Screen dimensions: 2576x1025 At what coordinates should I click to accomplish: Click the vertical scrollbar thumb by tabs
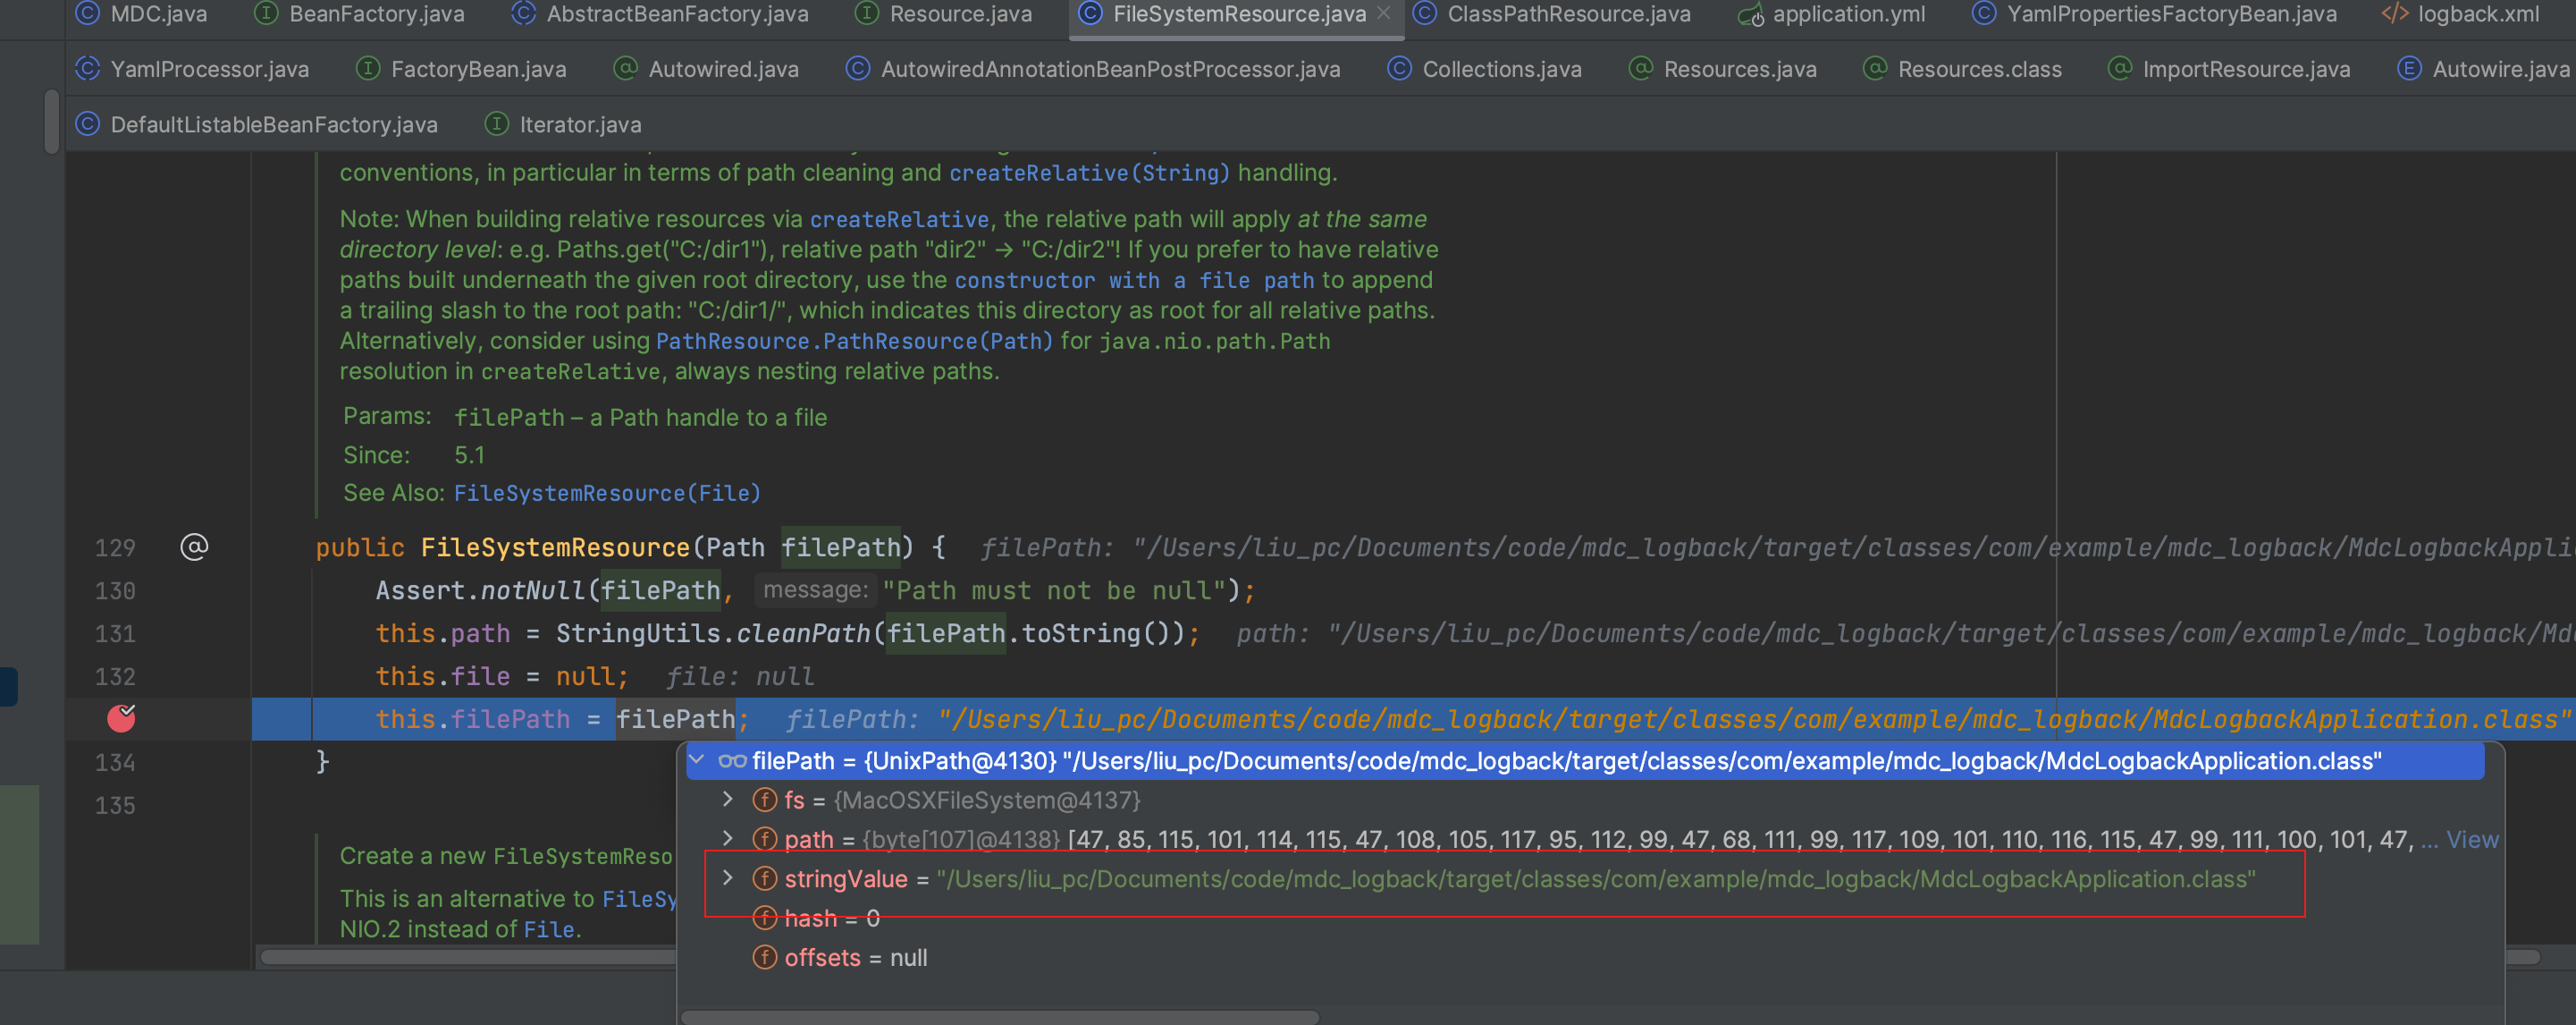point(51,121)
